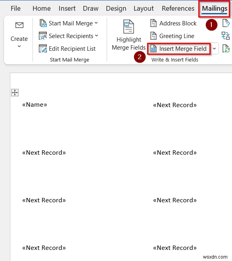
Task: Click the Update Labels icon
Action: (x=226, y=48)
